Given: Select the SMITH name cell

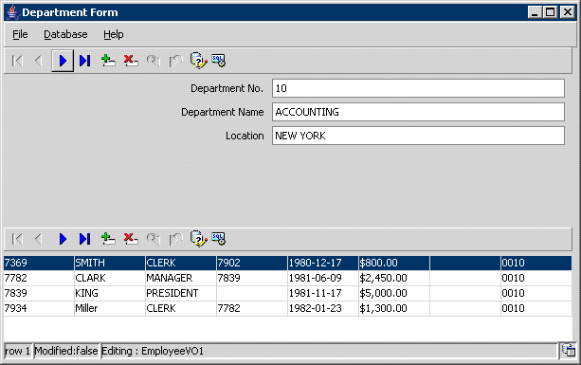Looking at the screenshot, I should click(110, 263).
